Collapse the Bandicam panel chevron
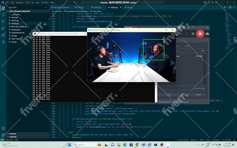This screenshot has width=237, height=148. click(x=207, y=40)
